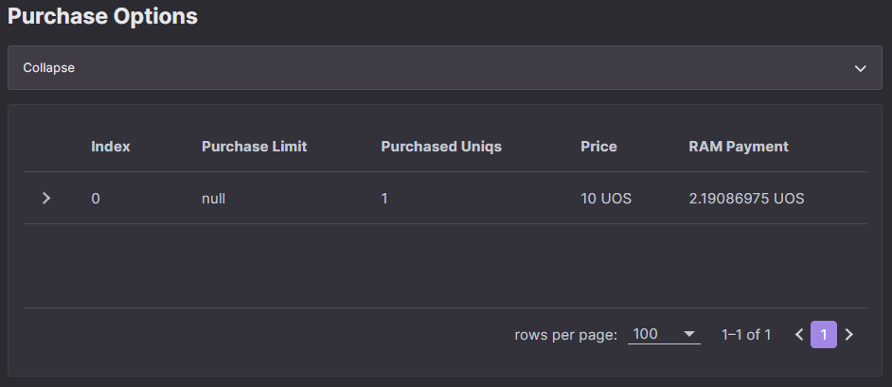Click the chevron-down icon in Collapse bar
Image resolution: width=892 pixels, height=387 pixels.
860,68
